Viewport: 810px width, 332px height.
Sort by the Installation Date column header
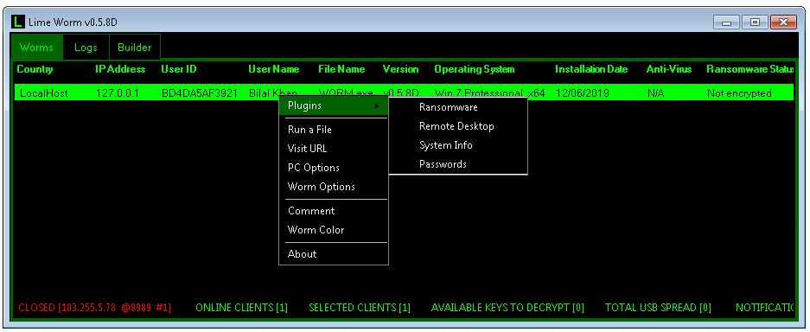coord(591,69)
